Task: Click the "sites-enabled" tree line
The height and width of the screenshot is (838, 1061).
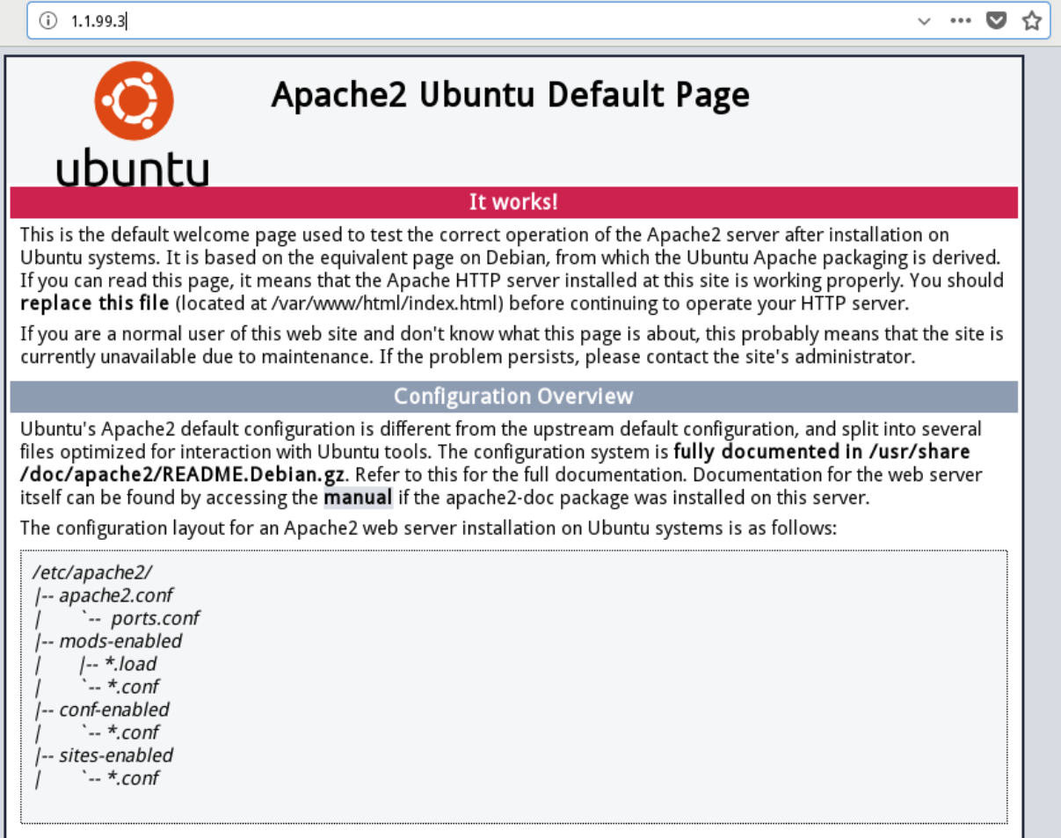Action: click(105, 755)
